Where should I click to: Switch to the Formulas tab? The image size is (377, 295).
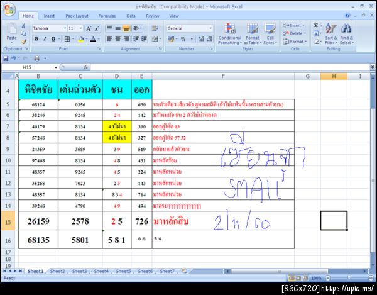tap(107, 16)
